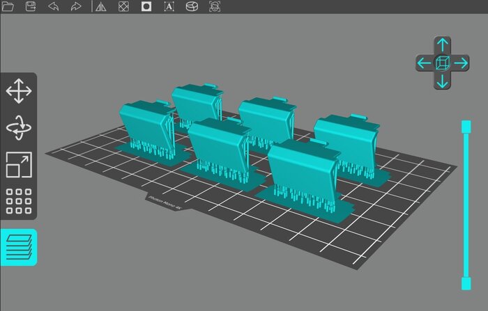Select the Rotate tool in left sidebar
Screen dimensions: 488x311
pos(18,127)
